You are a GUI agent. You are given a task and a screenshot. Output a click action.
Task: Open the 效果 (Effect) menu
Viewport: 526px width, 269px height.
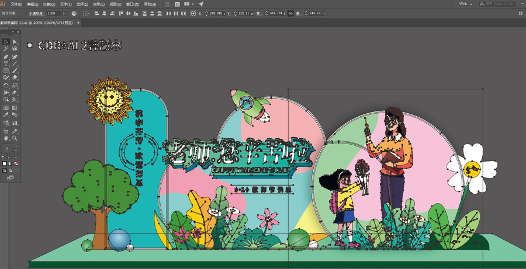click(99, 4)
